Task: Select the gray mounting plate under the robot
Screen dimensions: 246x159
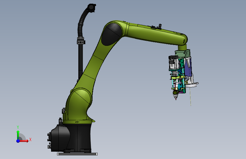Action: pos(77,154)
